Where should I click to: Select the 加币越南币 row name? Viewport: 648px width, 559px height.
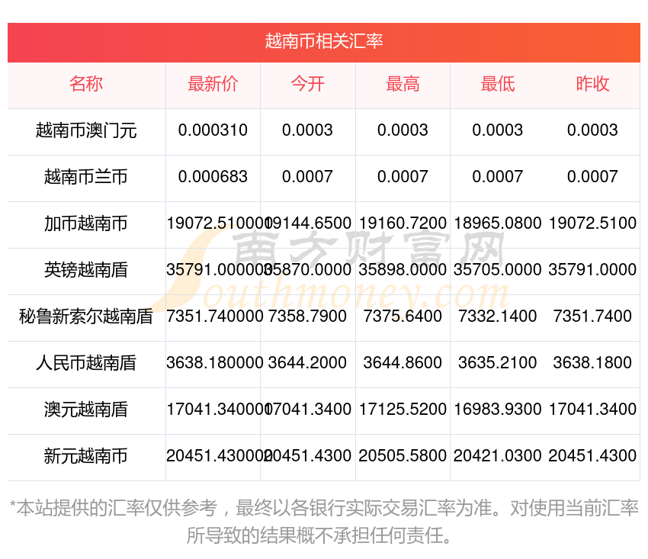pos(86,223)
